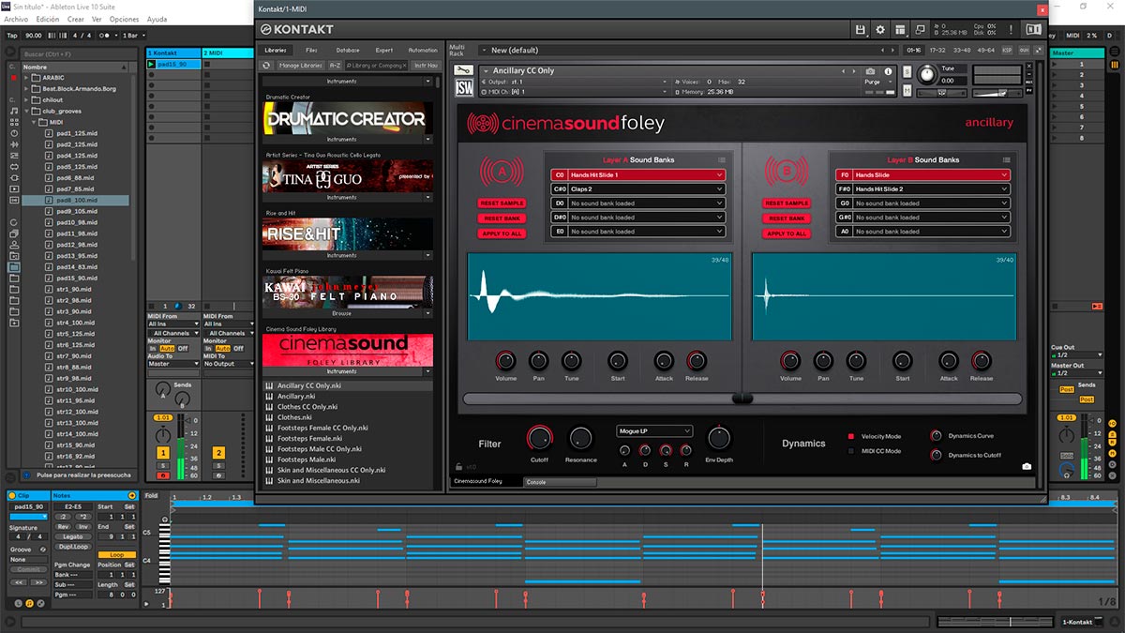
Task: Click the refresh libraries icon in Kontakt browser
Action: (267, 66)
